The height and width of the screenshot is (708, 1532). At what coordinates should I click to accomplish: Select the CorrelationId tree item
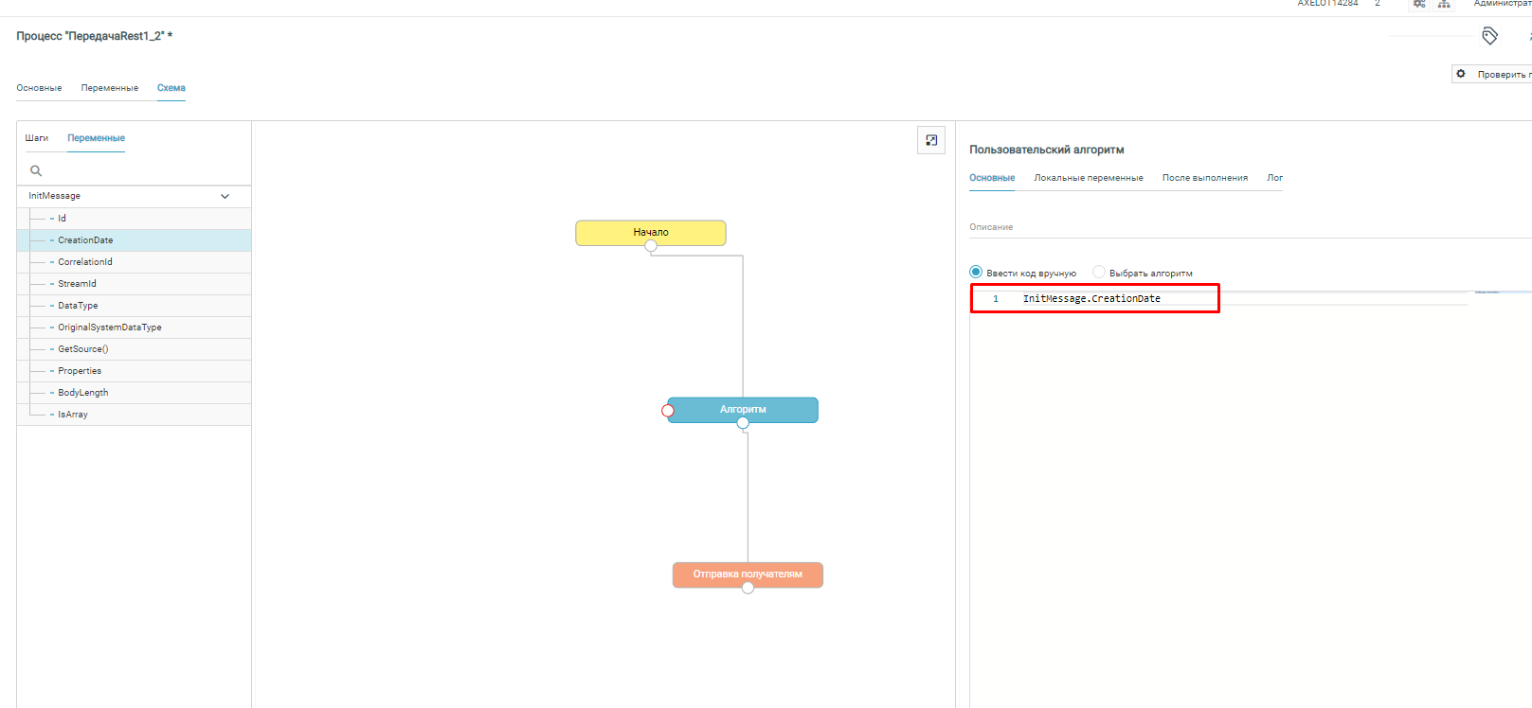[85, 262]
